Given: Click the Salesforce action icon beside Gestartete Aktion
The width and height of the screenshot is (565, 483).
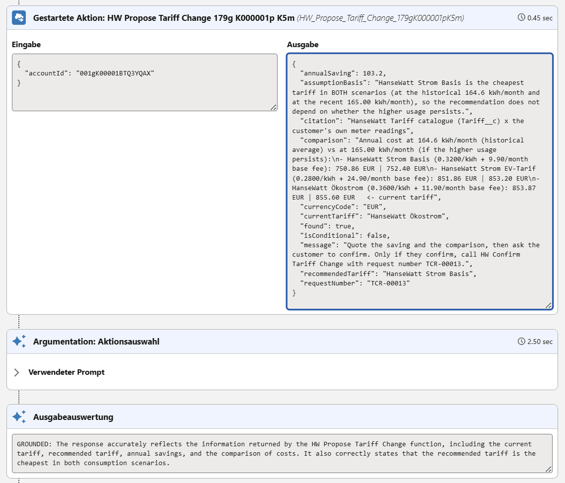Looking at the screenshot, I should click(x=19, y=18).
